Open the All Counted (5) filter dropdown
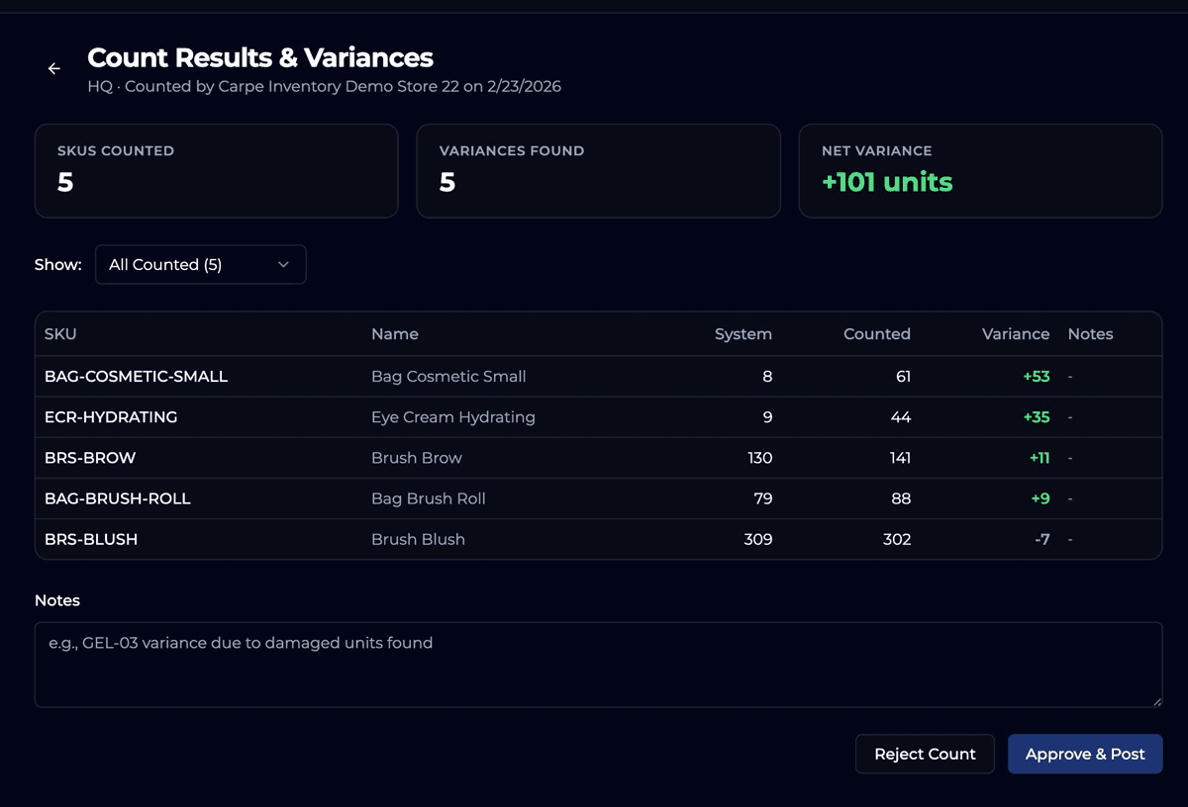Screen dimensions: 1188x807 (188, 264)
